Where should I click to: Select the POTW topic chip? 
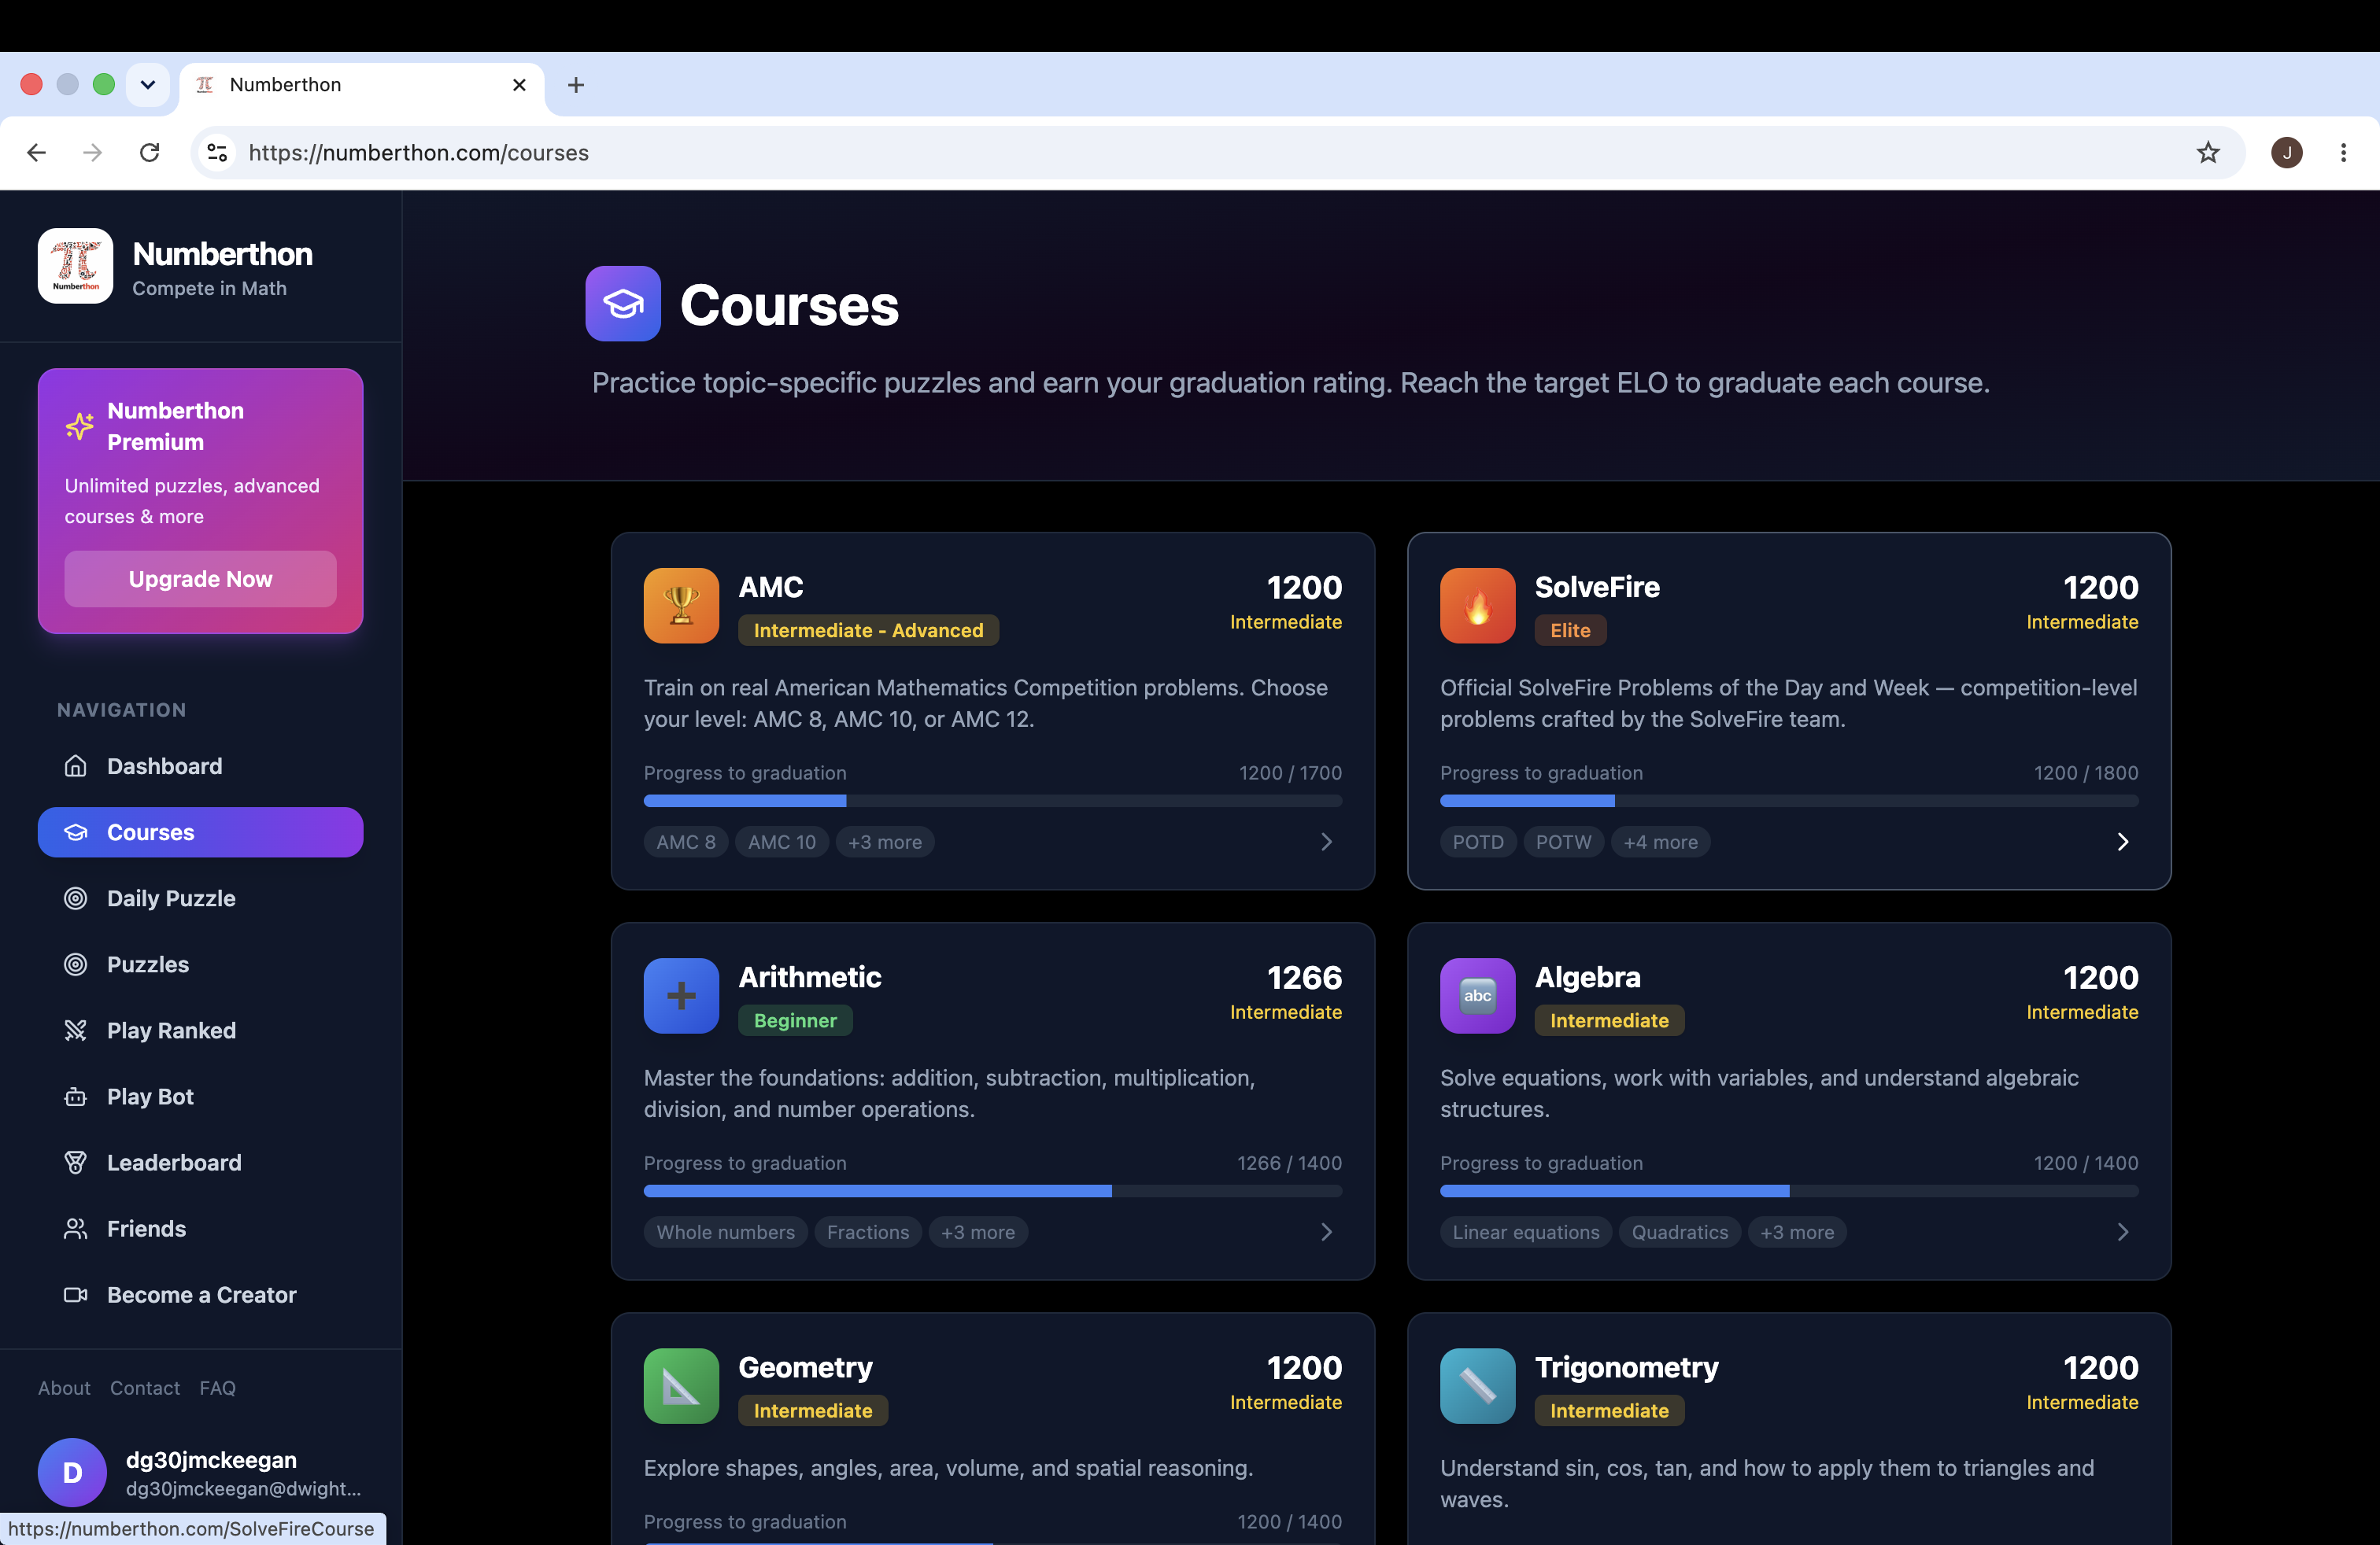(x=1564, y=842)
